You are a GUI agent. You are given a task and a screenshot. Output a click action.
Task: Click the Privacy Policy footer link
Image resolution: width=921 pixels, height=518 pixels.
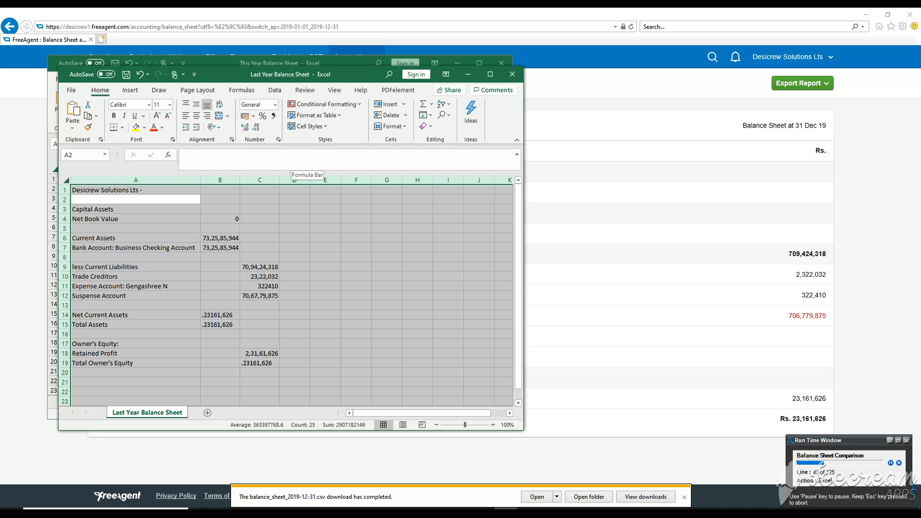click(176, 495)
